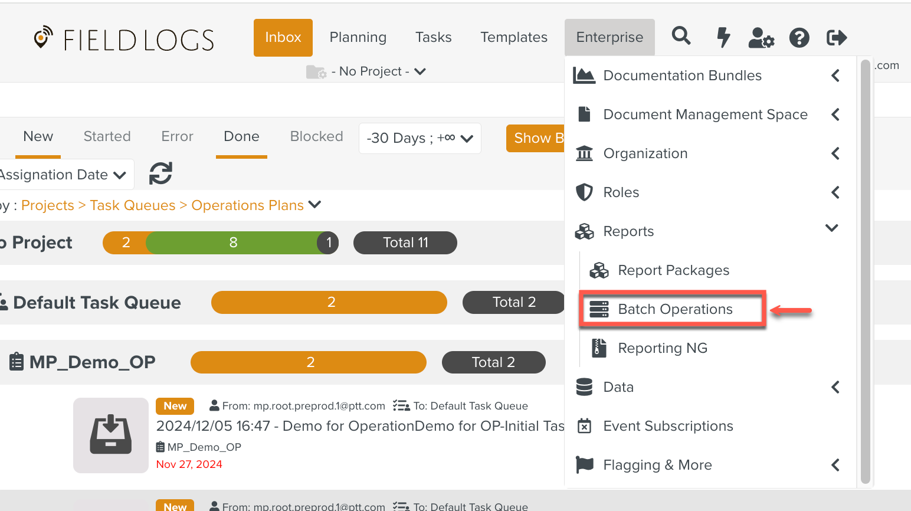This screenshot has width=911, height=511.
Task: Click the green progress bar segment showing 8
Action: click(233, 243)
